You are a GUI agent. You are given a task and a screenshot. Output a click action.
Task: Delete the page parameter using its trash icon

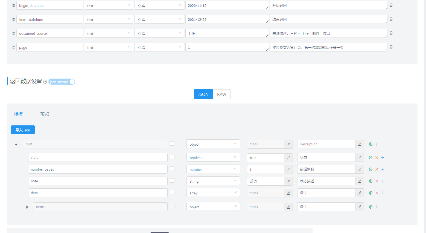[391, 47]
